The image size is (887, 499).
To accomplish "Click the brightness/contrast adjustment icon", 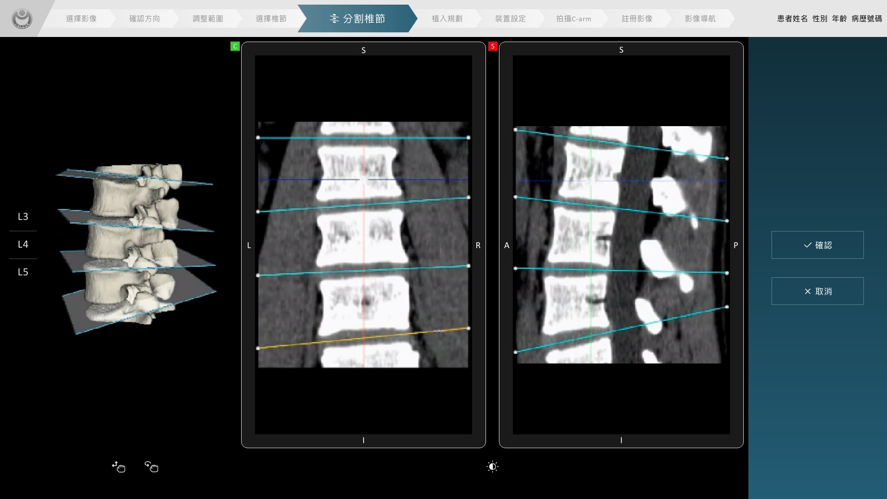I will click(492, 467).
